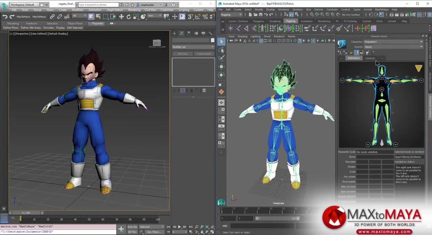Viewport: 432px width, 235px height.
Task: Select the Move tool in 3ds Max toolbar
Action: point(121,16)
